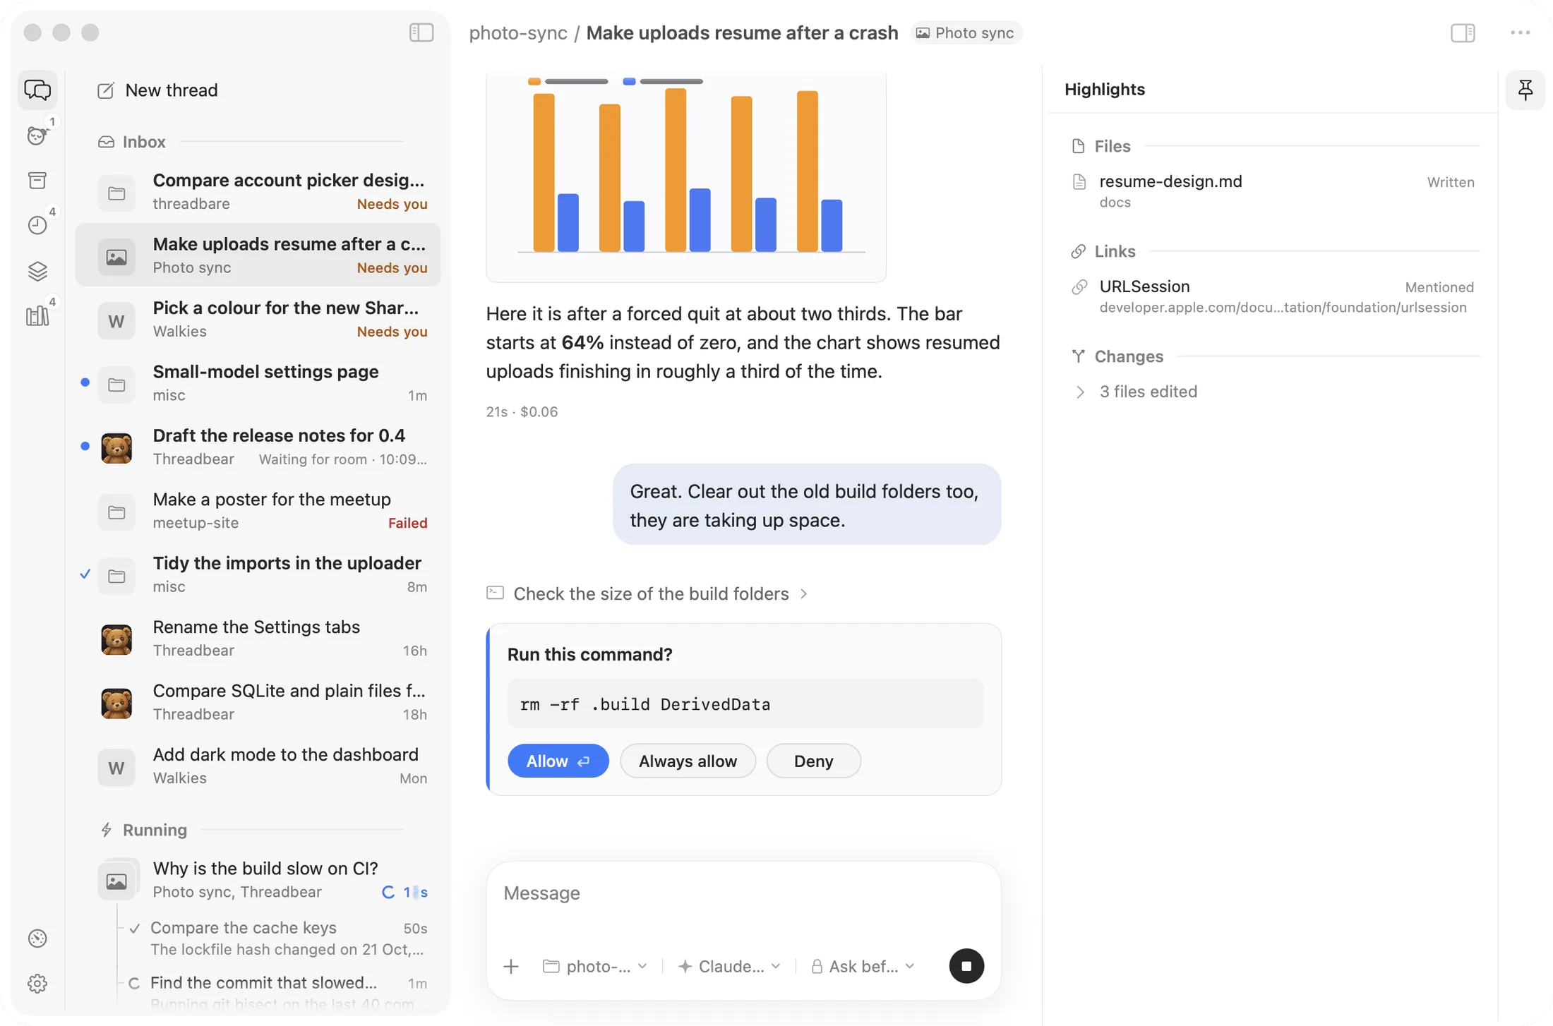The height and width of the screenshot is (1026, 1553).
Task: Toggle the right Highlights panel
Action: coord(1463,32)
